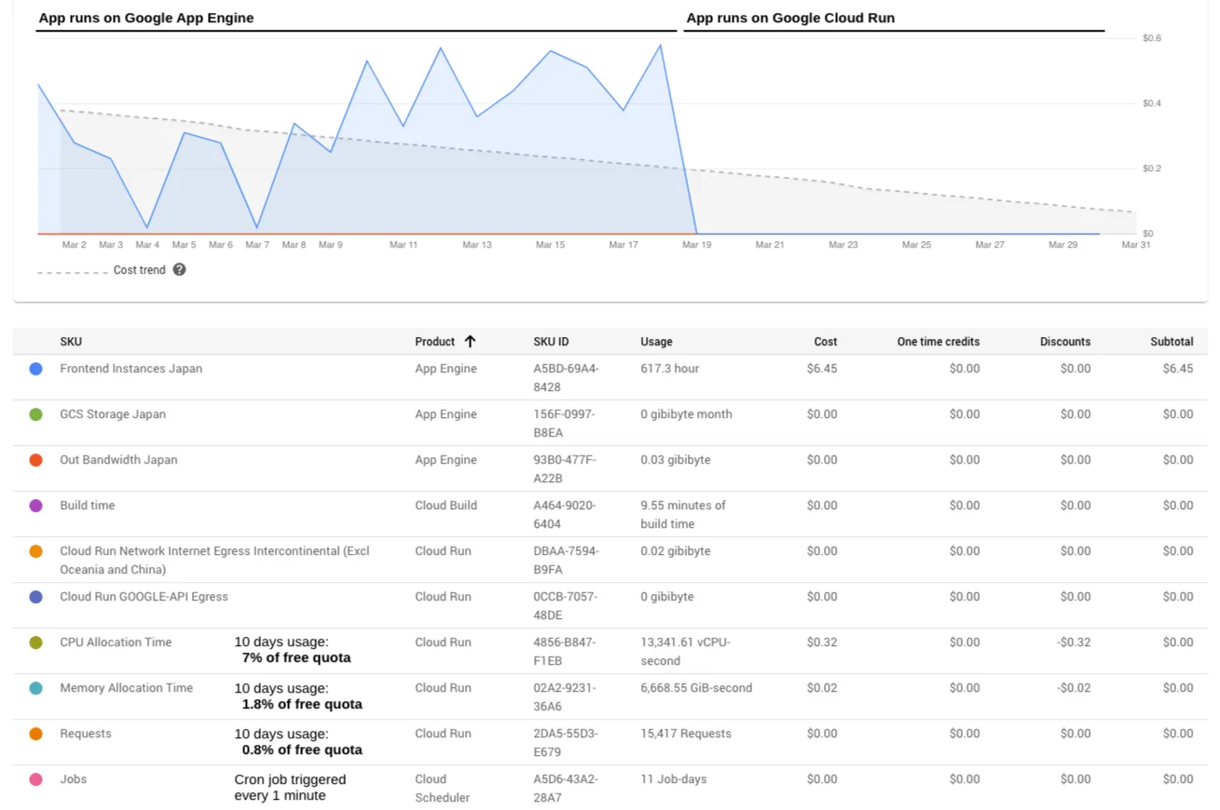Toggle the Cloud Run chart series header

tap(790, 18)
